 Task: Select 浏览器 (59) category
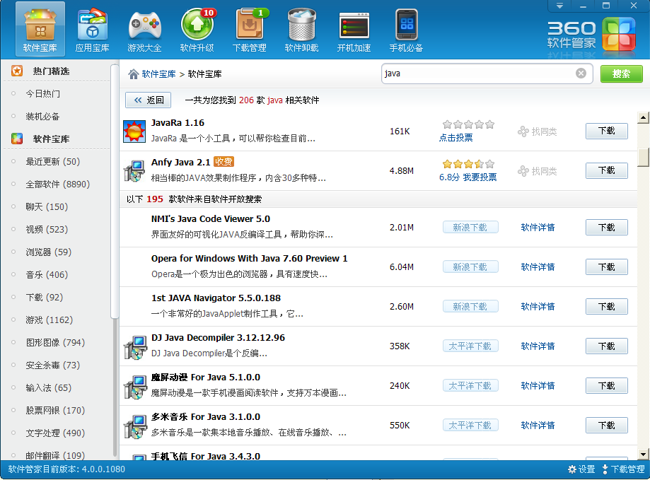point(49,252)
